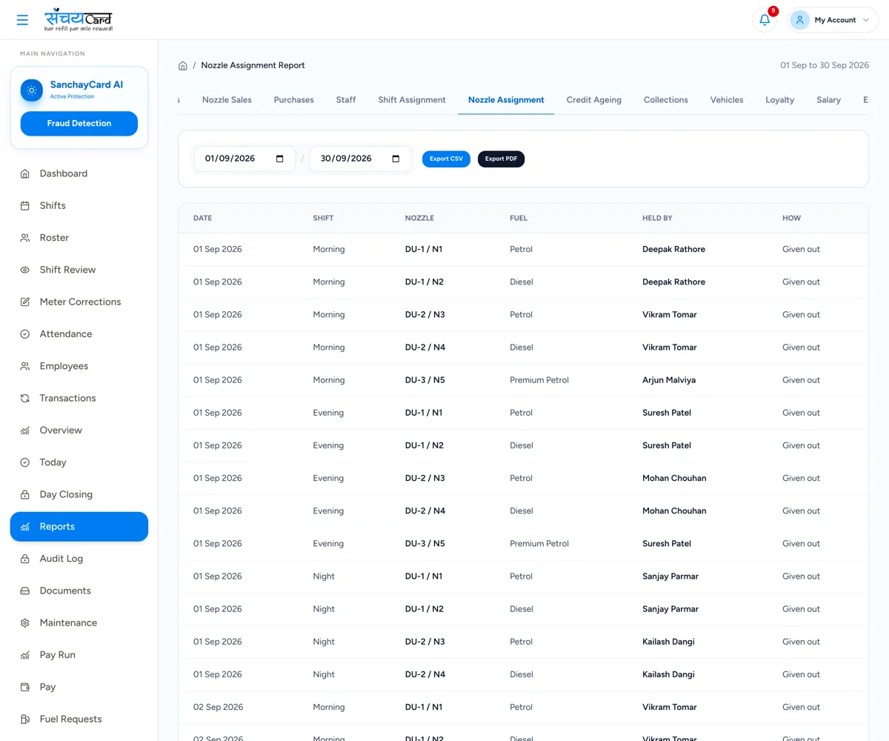This screenshot has height=741, width=889.
Task: Click the start date field 01/09/2026
Action: tap(245, 159)
